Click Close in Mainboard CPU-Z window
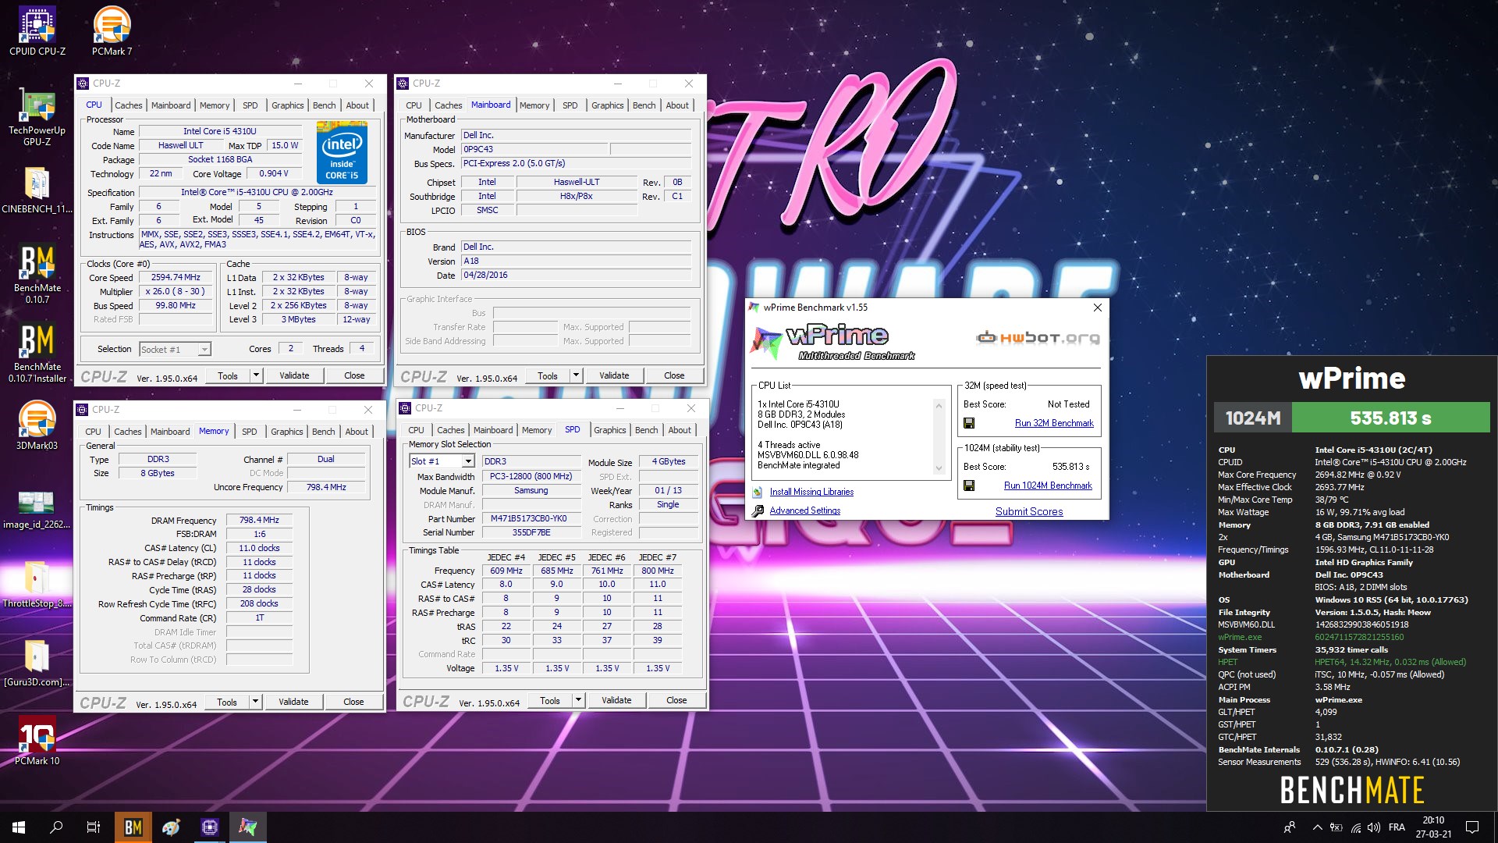Viewport: 1498px width, 843px height. (674, 375)
